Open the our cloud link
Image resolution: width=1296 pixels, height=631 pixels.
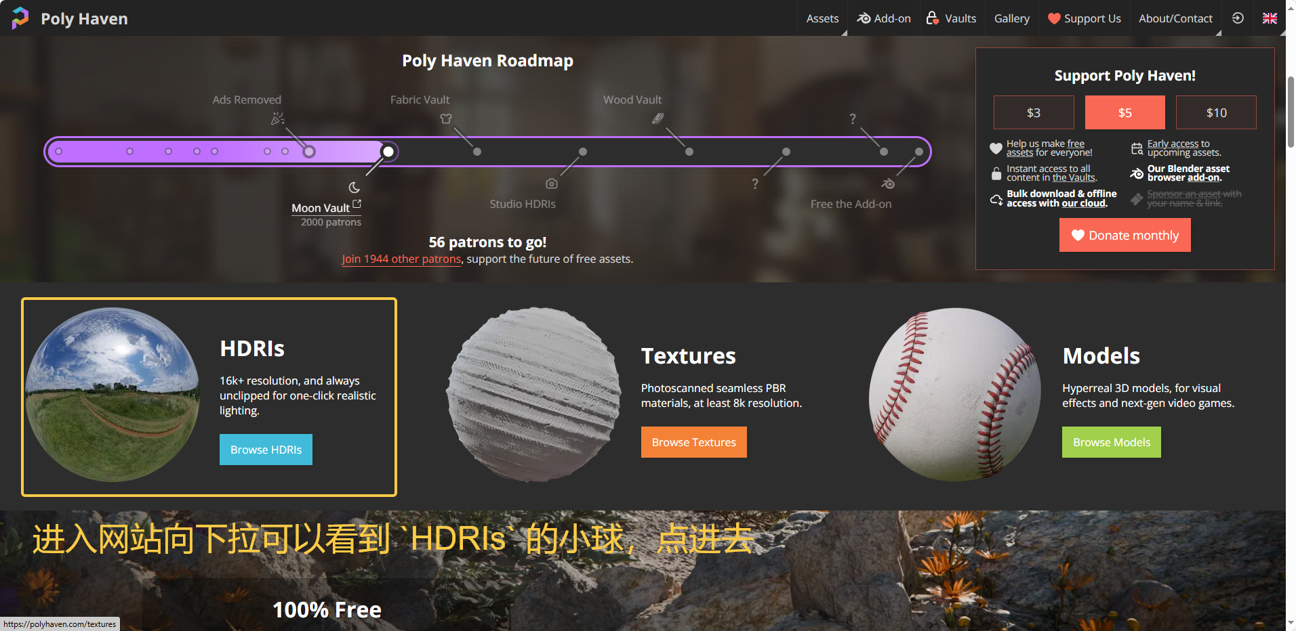click(x=1084, y=203)
